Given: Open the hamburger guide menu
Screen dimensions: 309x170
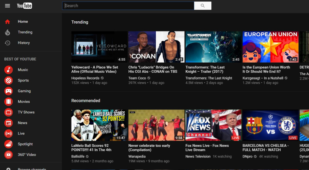Looking at the screenshot, I should tap(7, 6).
